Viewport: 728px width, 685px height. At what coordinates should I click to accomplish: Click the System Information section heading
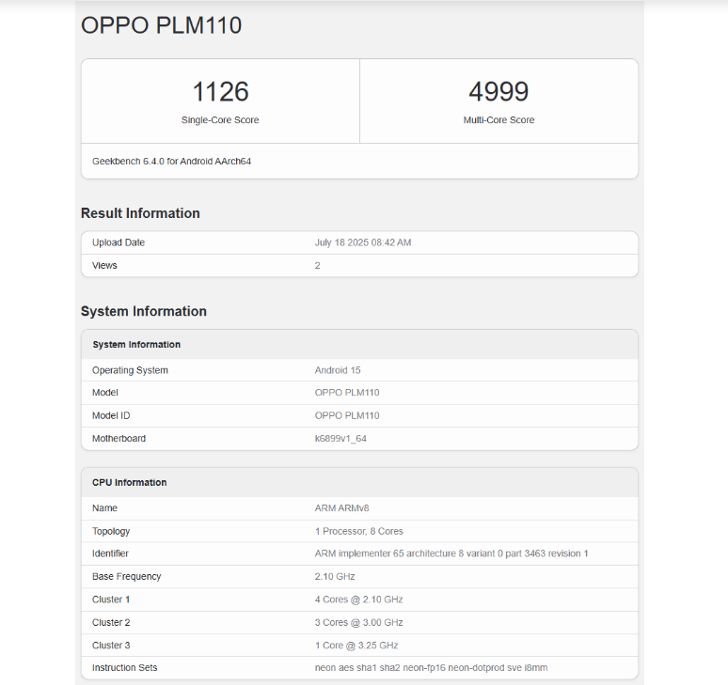pos(144,311)
